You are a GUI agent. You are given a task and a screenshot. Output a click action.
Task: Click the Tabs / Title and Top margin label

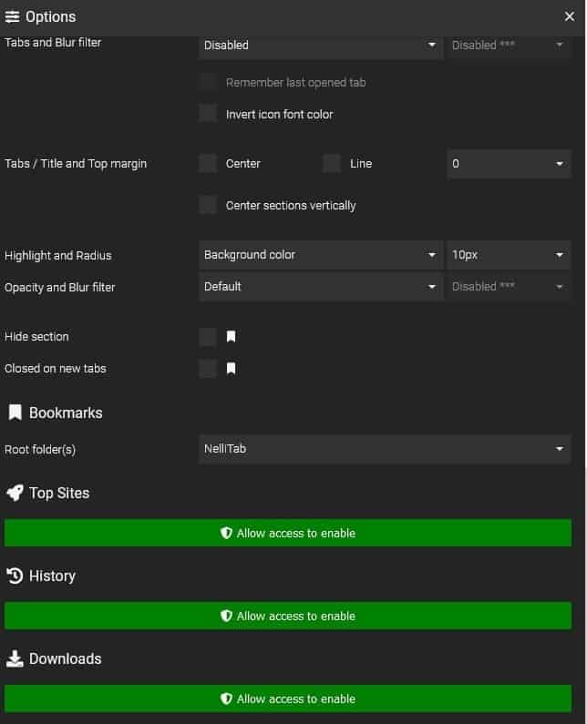[76, 163]
